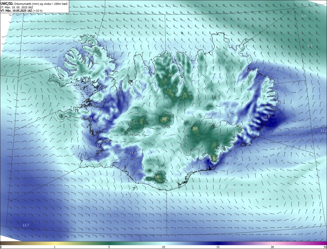Click the 1 tick label on the color scale
The width and height of the screenshot is (327, 249).
click(x=55, y=247)
